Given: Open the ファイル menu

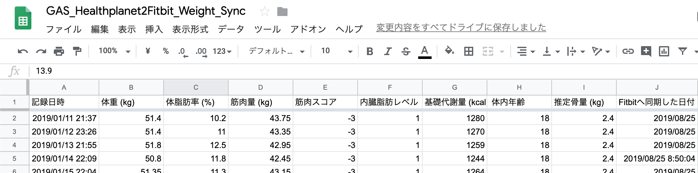Looking at the screenshot, I should coord(64,29).
